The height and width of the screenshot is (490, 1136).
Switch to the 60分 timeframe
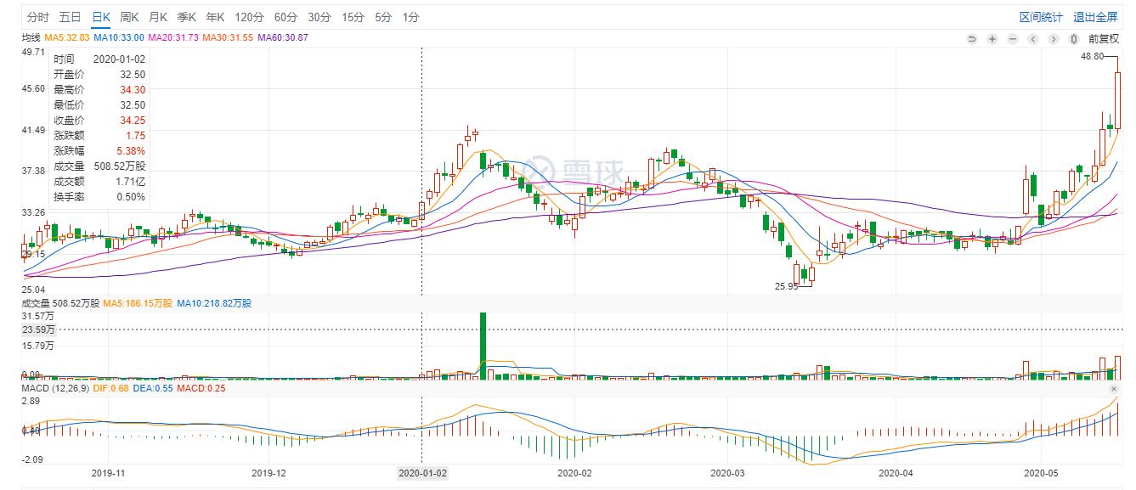[286, 17]
